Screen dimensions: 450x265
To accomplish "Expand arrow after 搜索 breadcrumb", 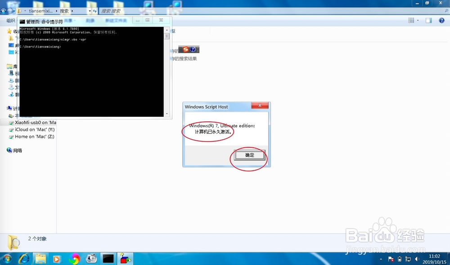I will 72,11.
